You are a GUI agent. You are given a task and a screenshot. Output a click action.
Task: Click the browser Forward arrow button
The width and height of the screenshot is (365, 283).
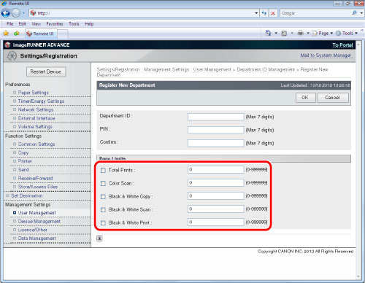16,13
